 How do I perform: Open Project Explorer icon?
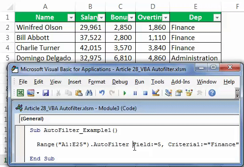169,93
